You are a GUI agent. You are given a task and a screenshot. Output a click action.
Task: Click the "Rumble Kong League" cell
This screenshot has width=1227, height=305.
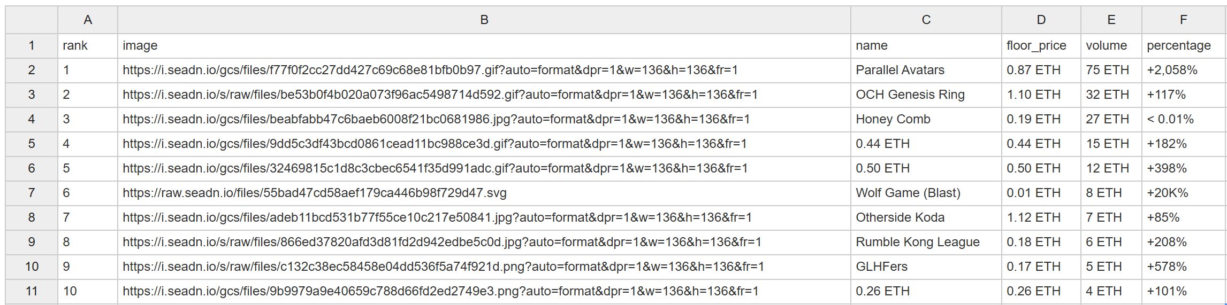pyautogui.click(x=917, y=242)
